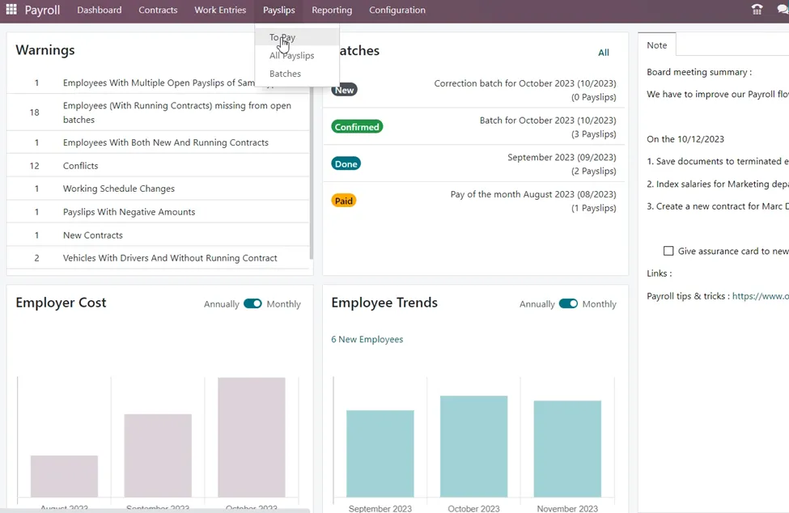Click the VoIP phone icon in top bar
This screenshot has width=789, height=513.
(x=757, y=10)
